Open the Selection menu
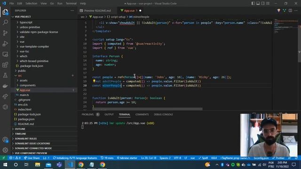Screen dimensions: 301x169 click(32, 3)
